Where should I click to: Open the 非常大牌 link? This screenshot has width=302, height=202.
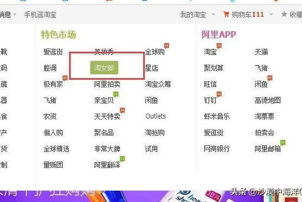click(x=107, y=149)
